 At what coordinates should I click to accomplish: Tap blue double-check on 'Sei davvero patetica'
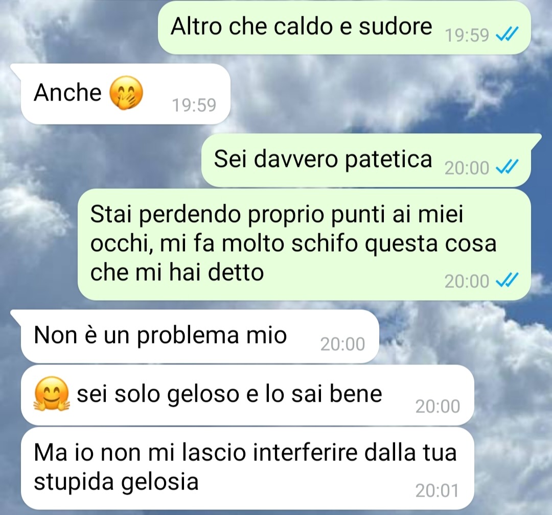[507, 167]
